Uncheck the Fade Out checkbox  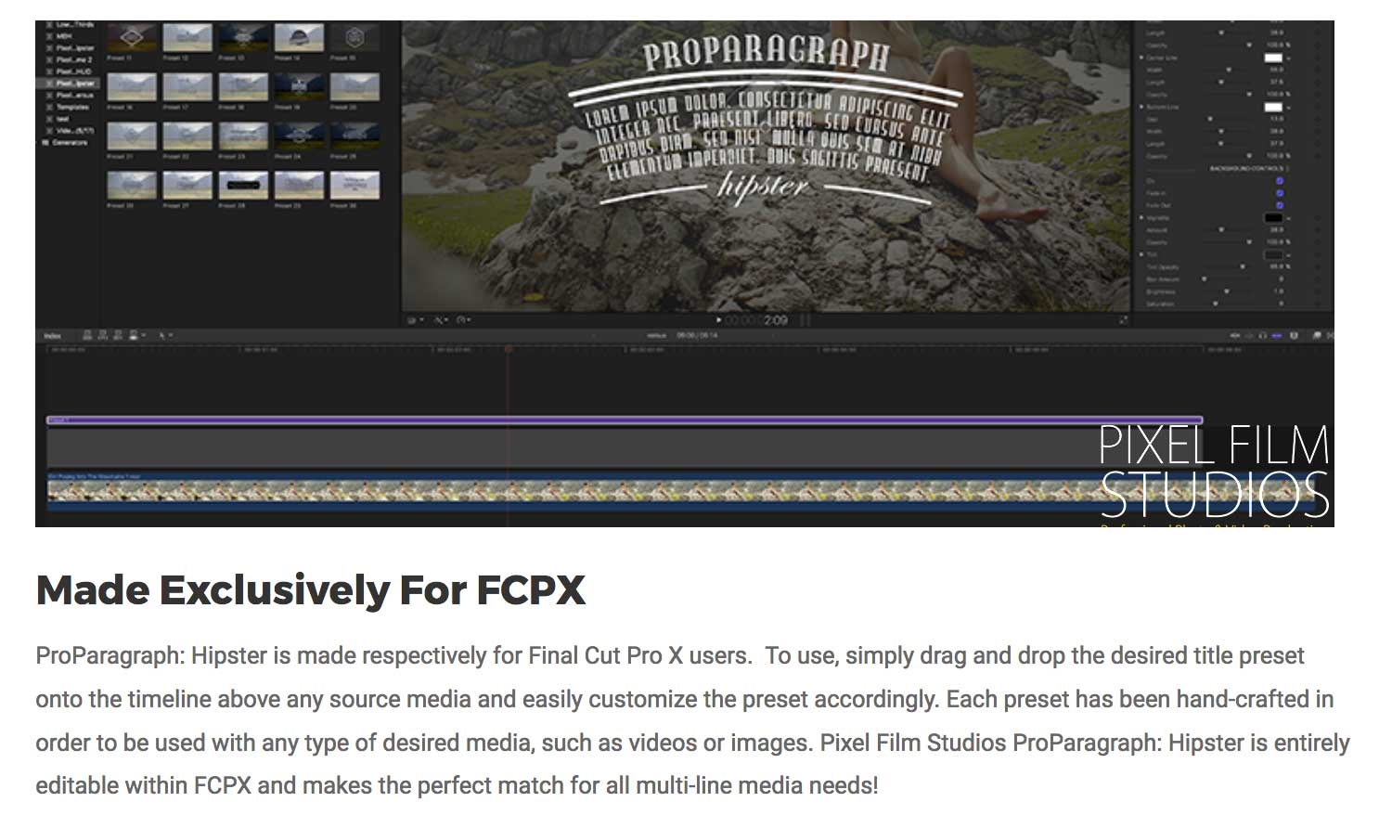coord(1280,205)
